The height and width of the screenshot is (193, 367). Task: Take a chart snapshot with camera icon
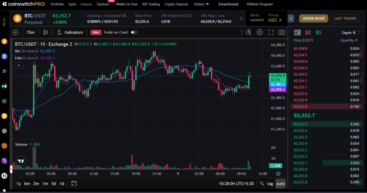(x=282, y=32)
